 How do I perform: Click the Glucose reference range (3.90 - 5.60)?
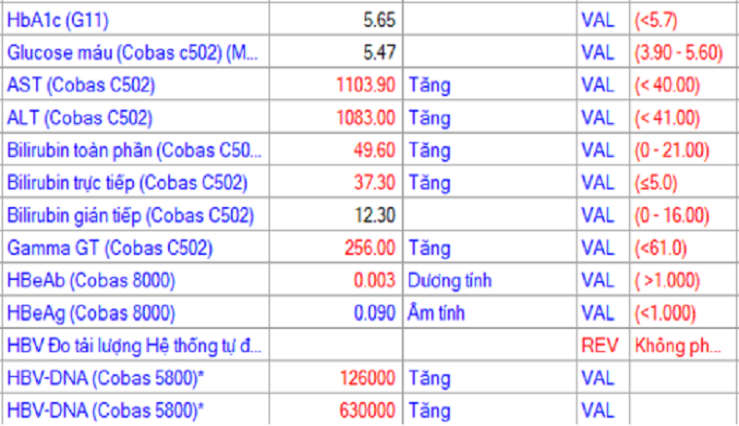[678, 52]
